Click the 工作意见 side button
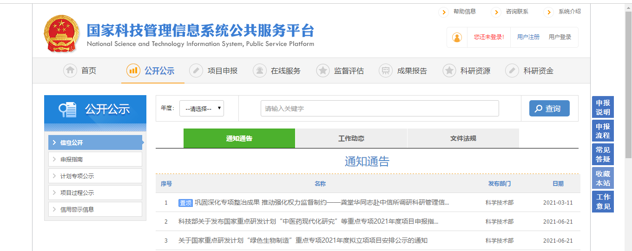The width and height of the screenshot is (632, 251). tap(603, 202)
